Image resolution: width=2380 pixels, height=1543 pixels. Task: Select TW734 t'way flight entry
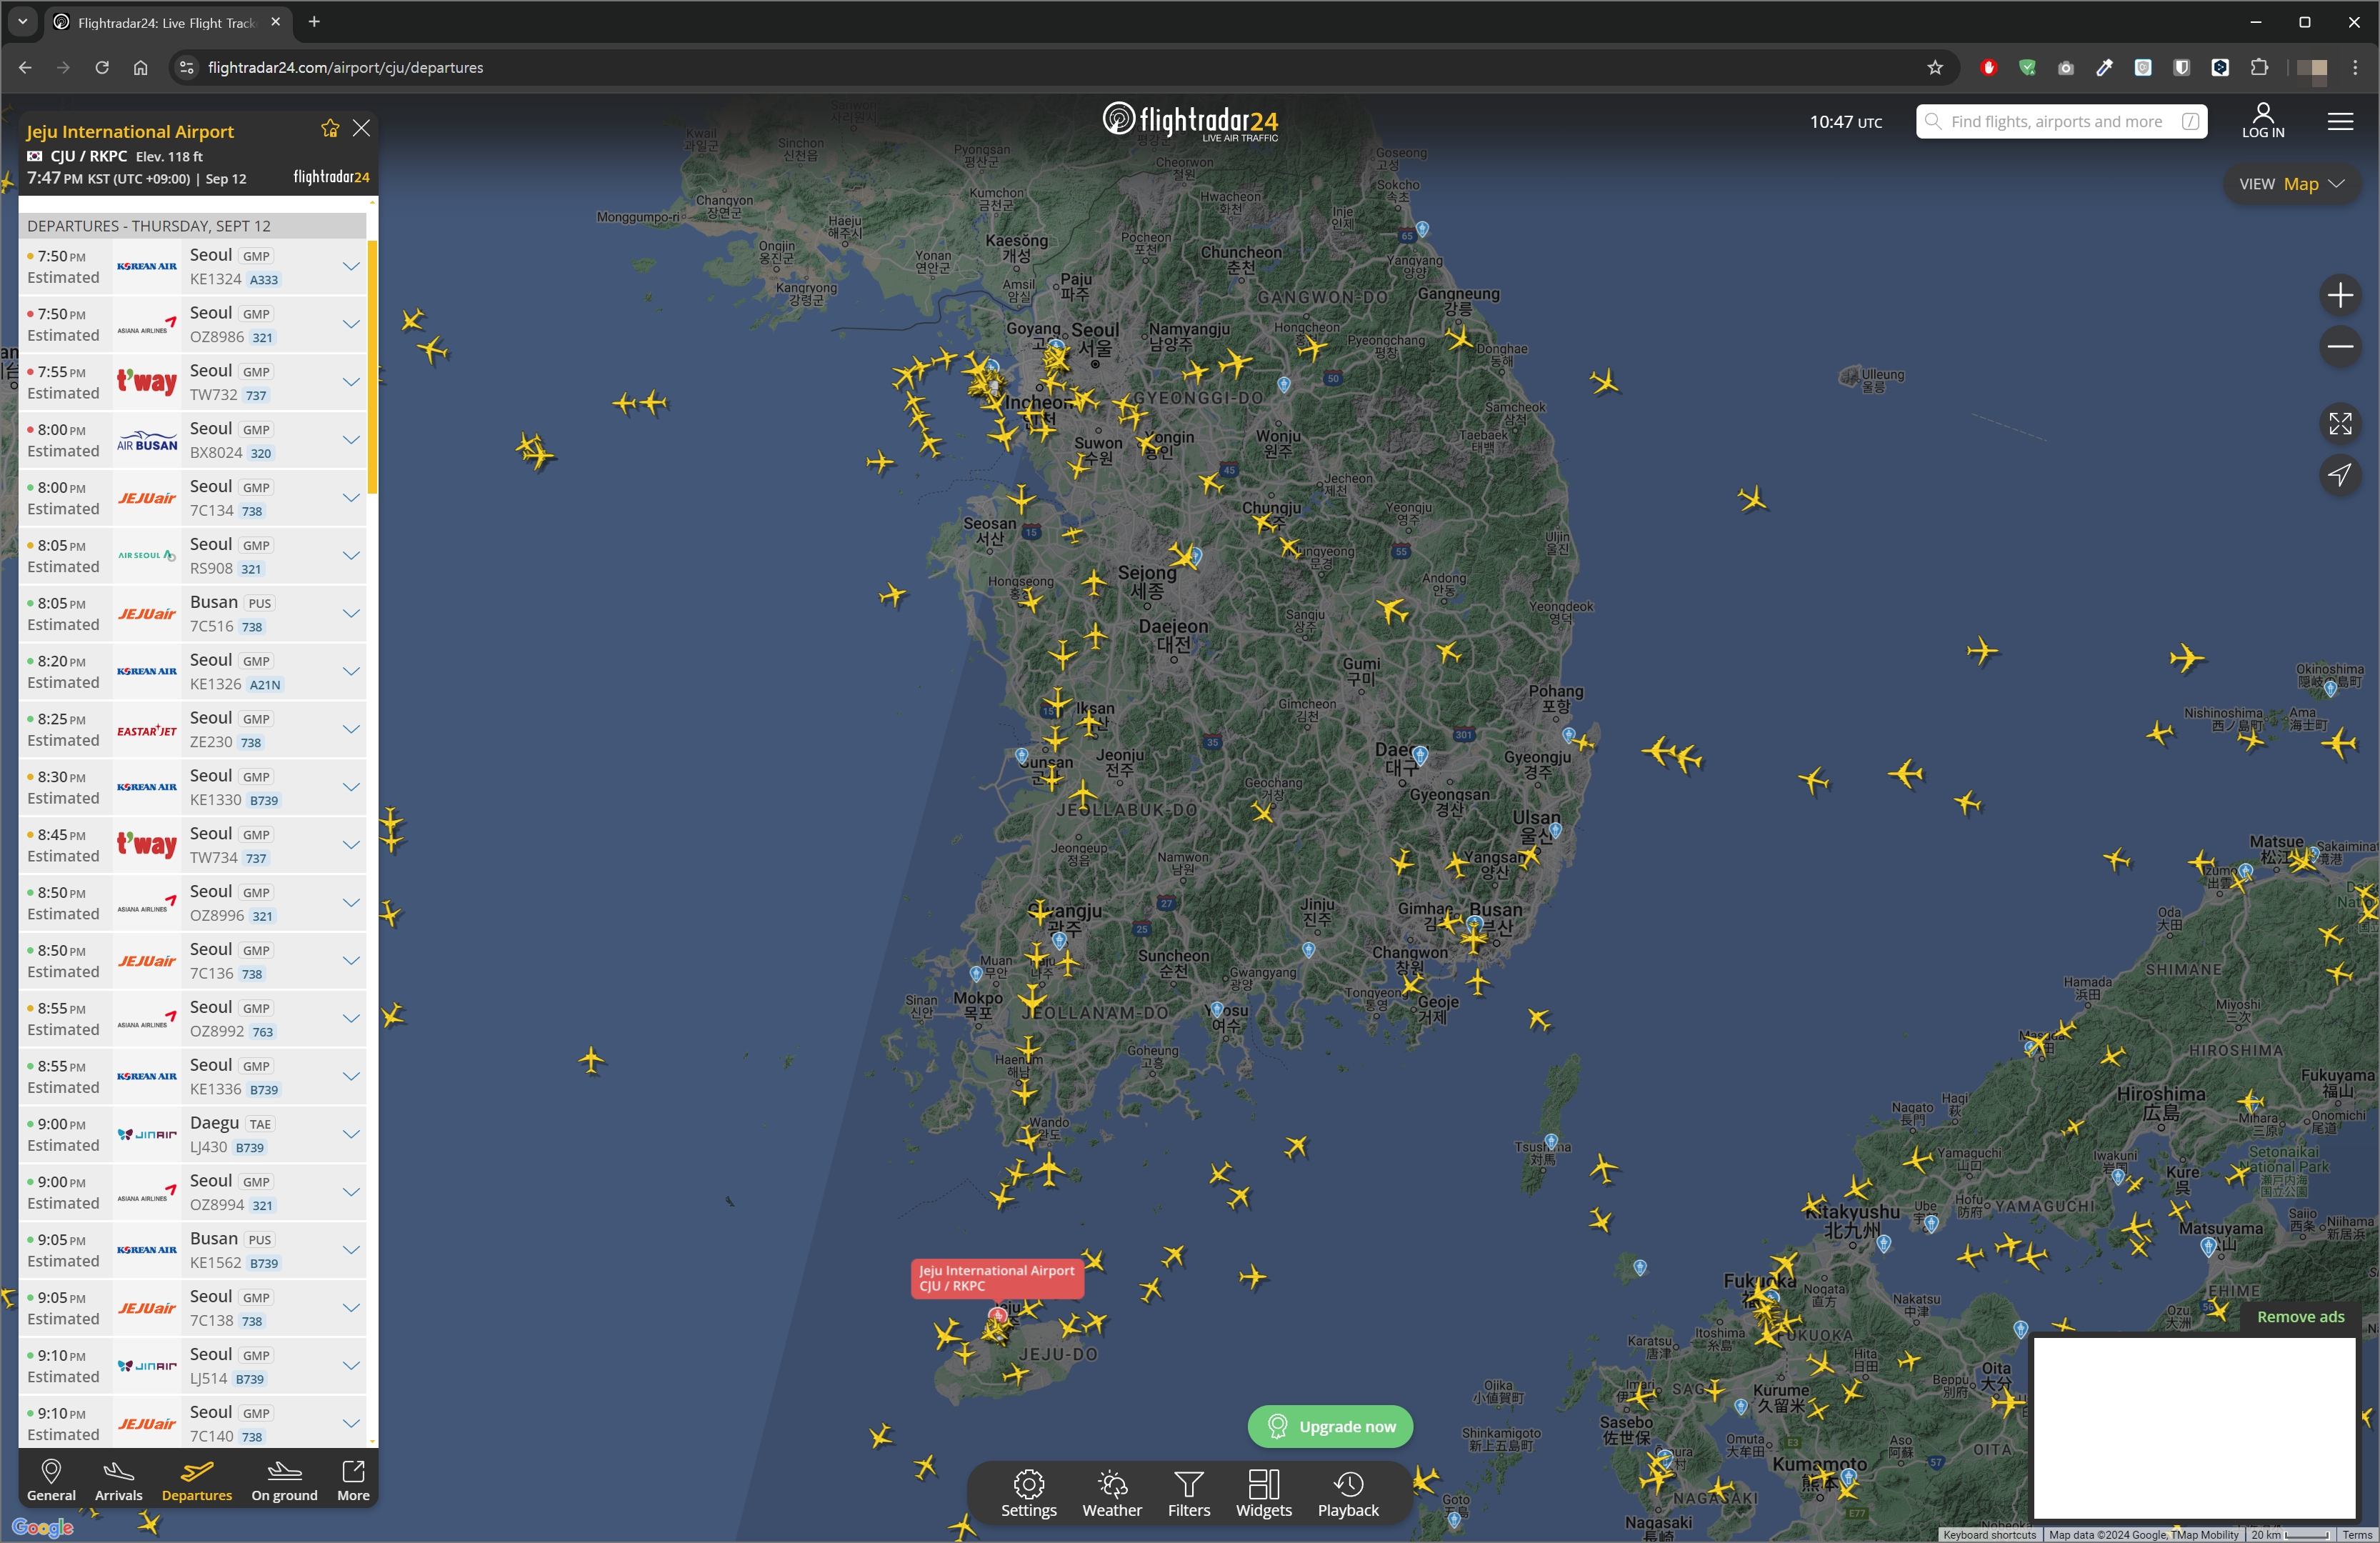point(192,845)
